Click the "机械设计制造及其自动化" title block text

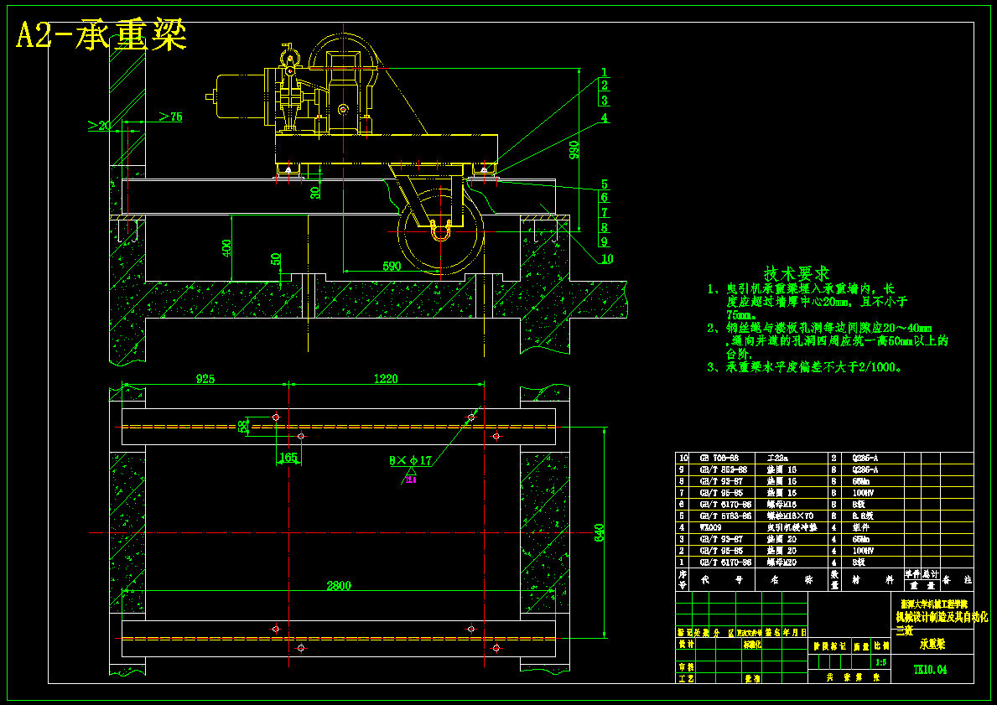tap(942, 617)
